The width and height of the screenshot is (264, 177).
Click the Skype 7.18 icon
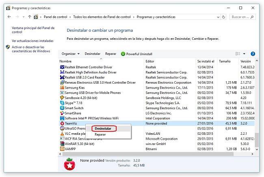(62, 103)
